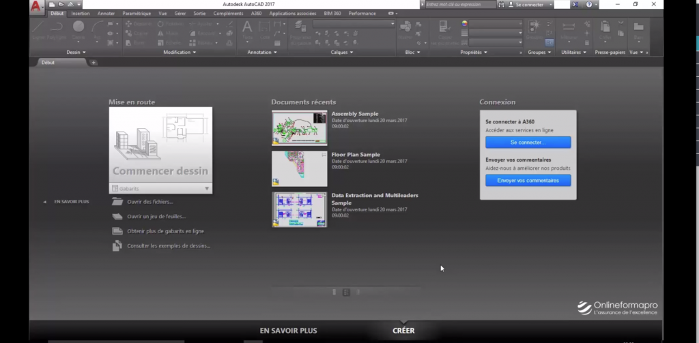The image size is (699, 343).
Task: Click Ouvrir des fichiers... link
Action: tap(149, 202)
